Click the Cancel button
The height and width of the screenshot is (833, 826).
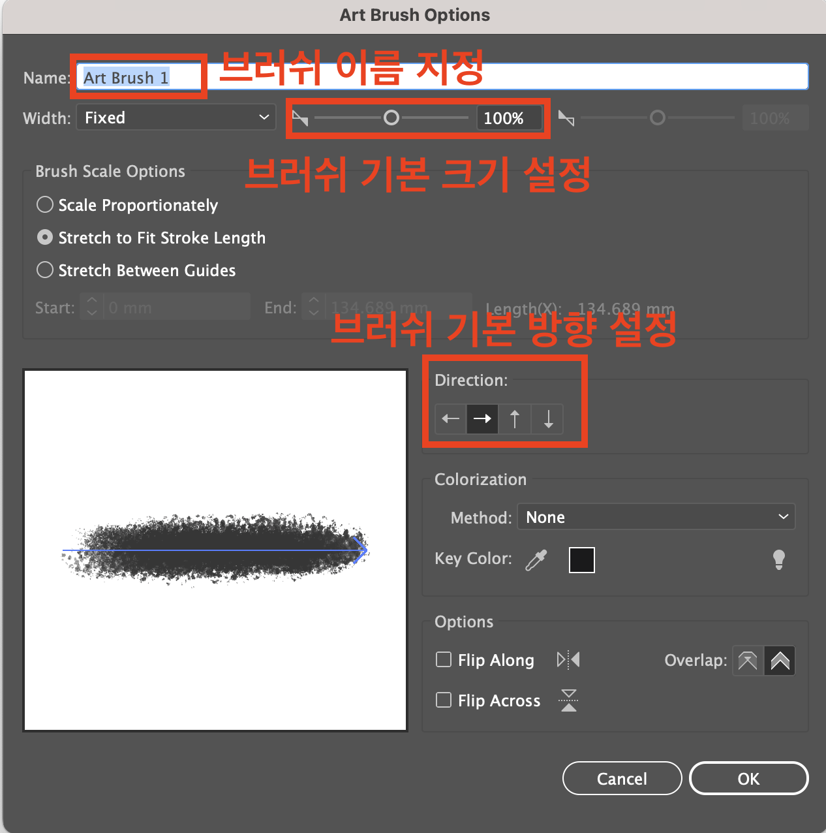[621, 778]
